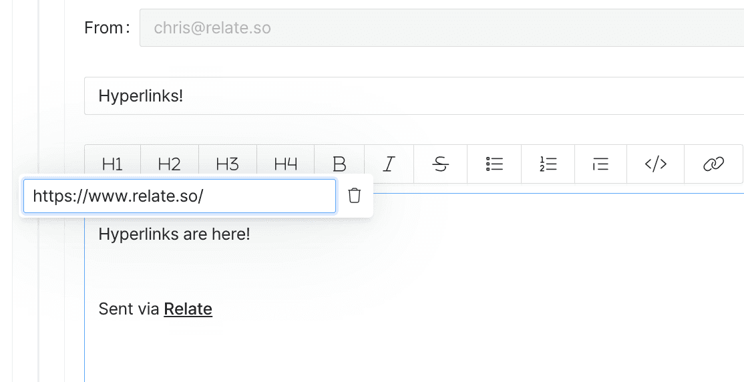Screen dimensions: 744x382
Task: Insert a bulleted list
Action: tap(494, 164)
